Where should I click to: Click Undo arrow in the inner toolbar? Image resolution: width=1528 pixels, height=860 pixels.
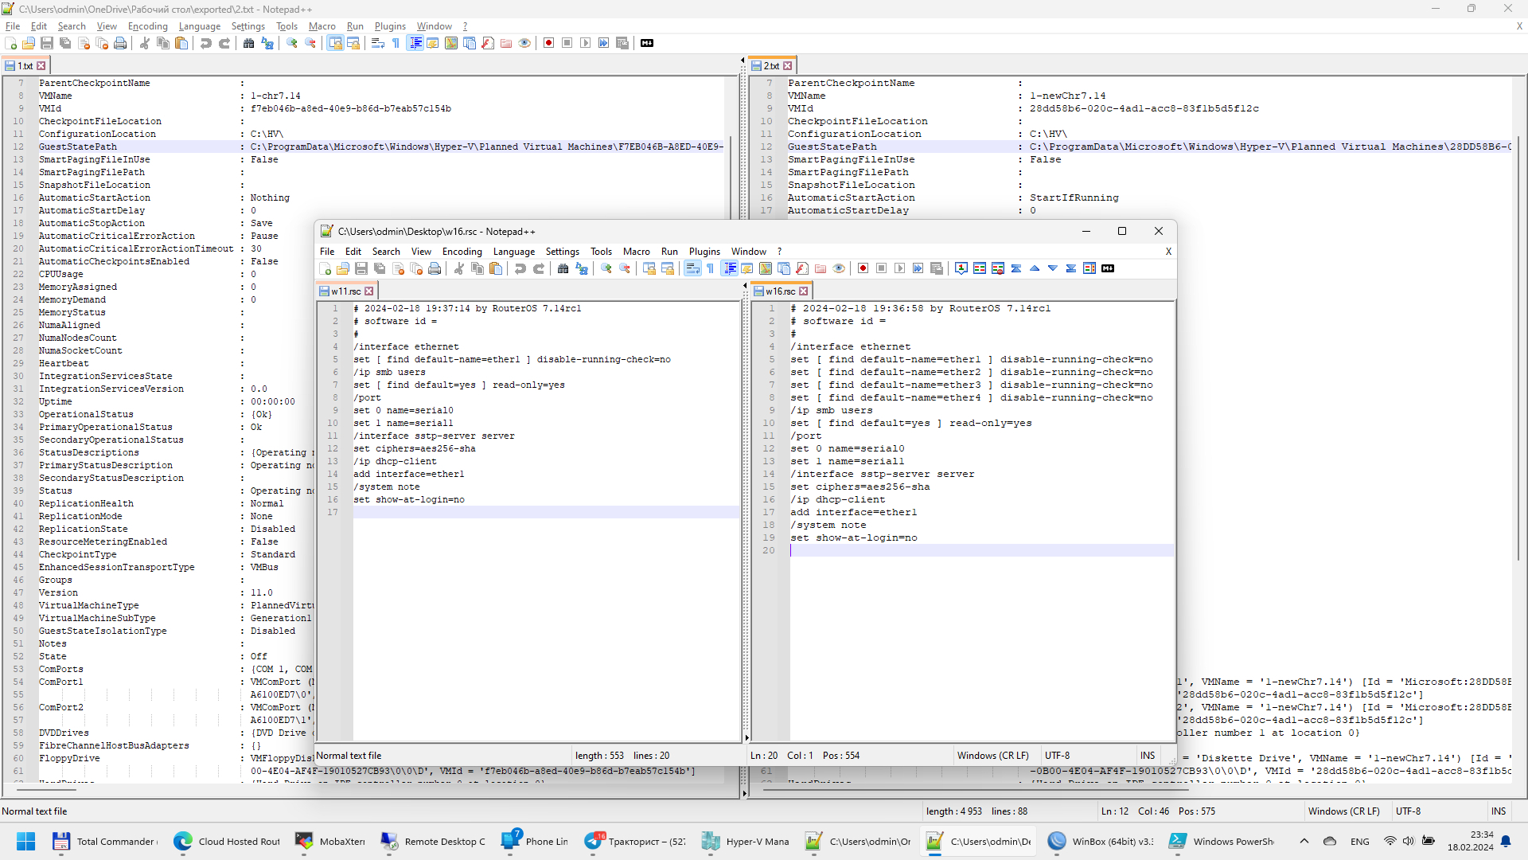tap(520, 269)
